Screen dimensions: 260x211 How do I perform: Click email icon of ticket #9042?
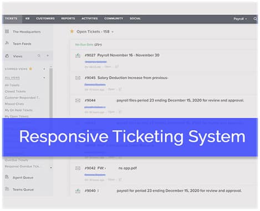(78, 168)
